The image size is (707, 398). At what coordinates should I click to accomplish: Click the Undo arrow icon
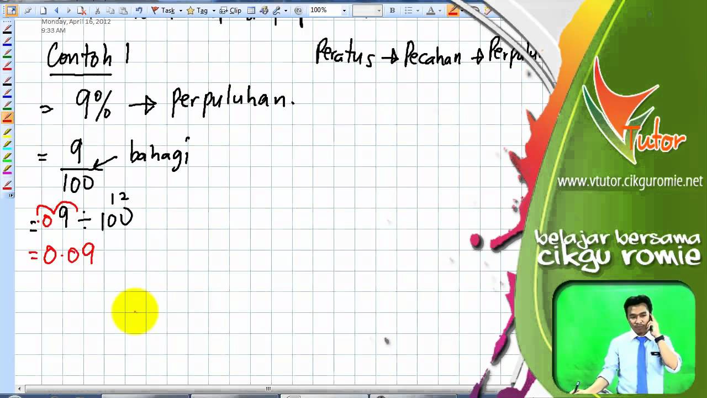coord(139,11)
